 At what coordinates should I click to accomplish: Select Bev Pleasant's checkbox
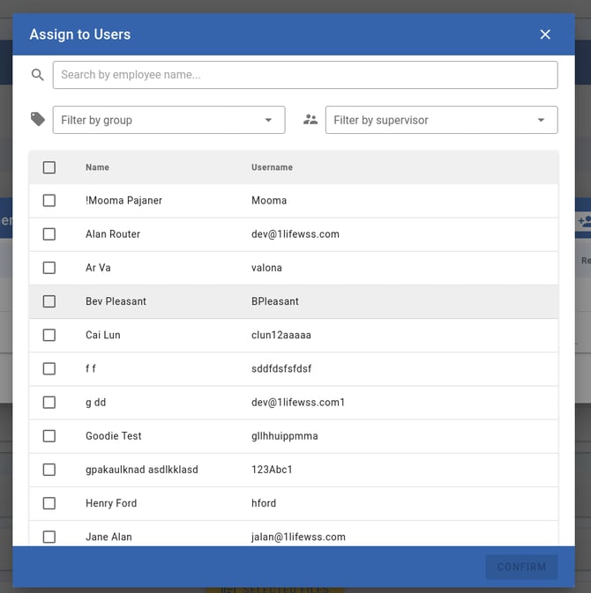pos(49,301)
